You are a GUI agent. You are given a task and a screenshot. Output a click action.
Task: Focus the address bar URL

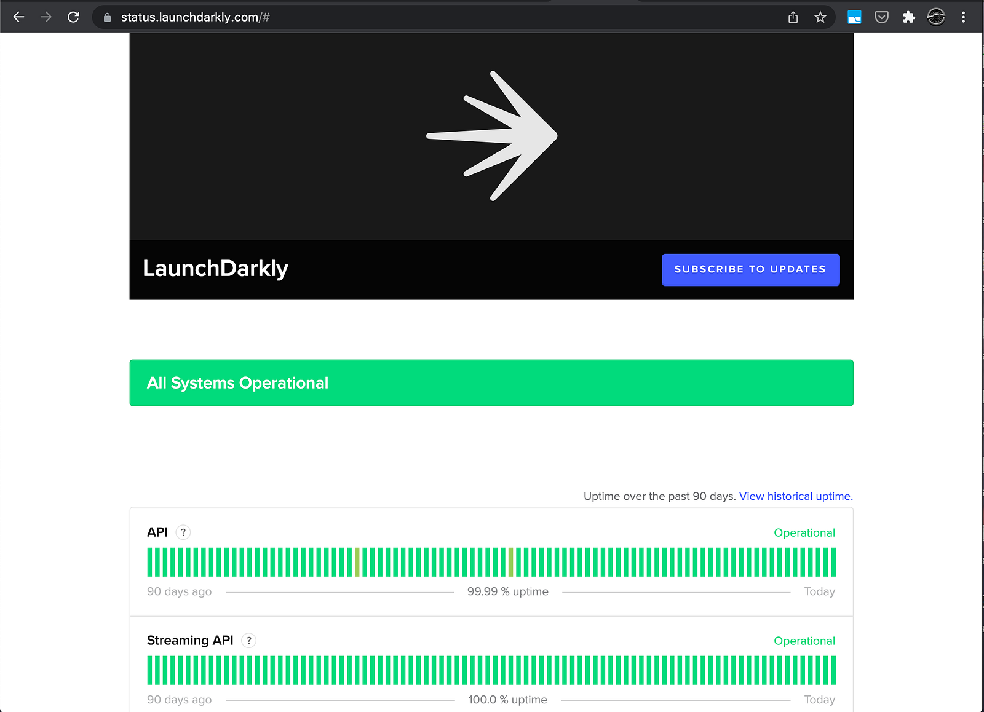(x=196, y=17)
